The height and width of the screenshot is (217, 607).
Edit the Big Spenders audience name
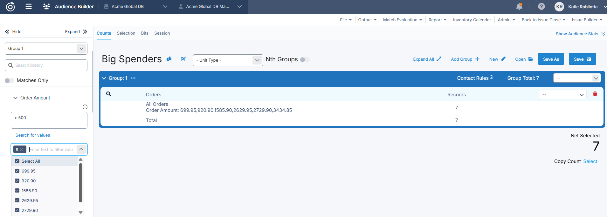183,59
